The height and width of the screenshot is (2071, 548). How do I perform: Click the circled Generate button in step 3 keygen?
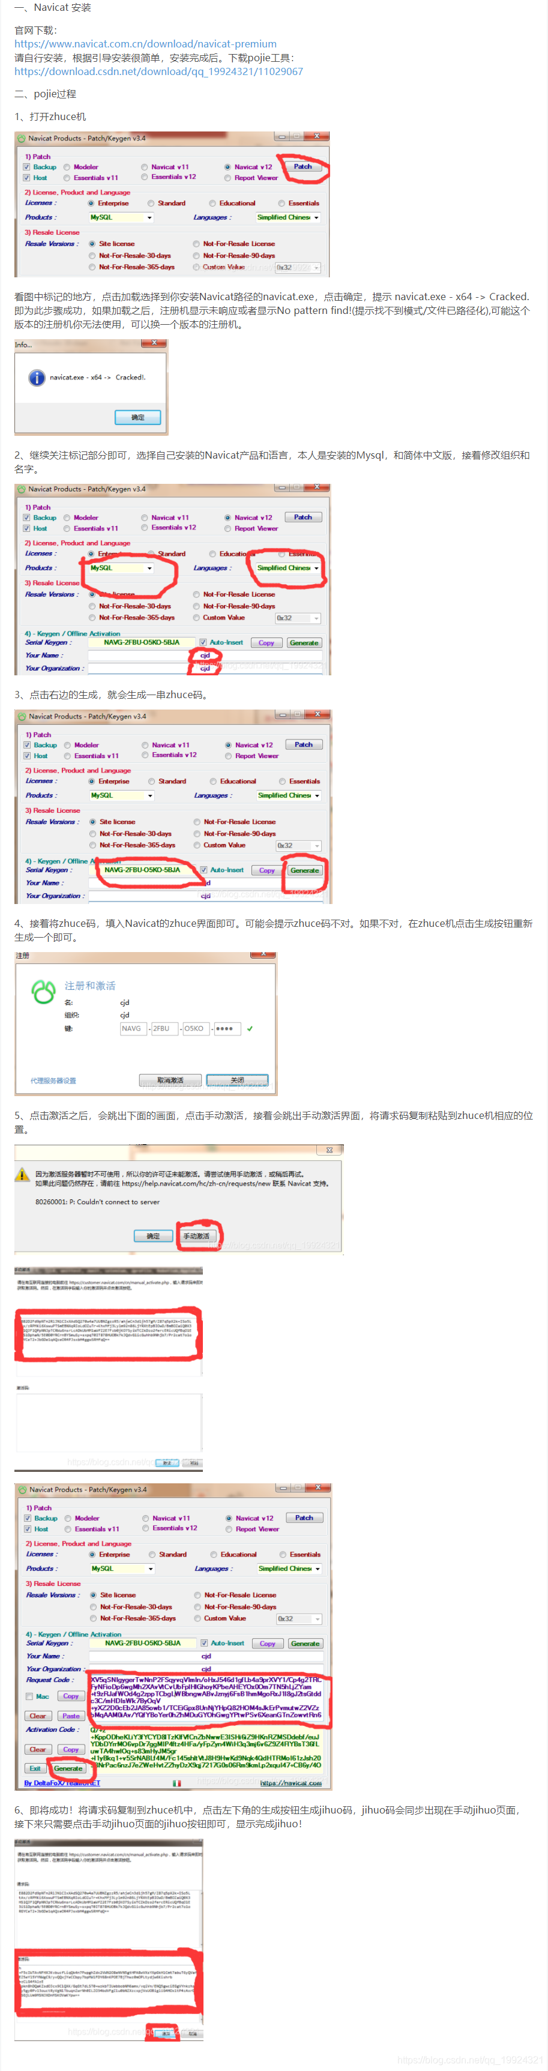click(304, 870)
